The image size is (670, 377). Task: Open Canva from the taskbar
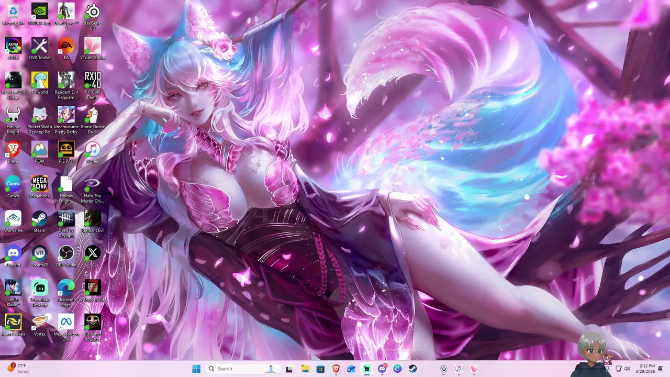(x=397, y=369)
